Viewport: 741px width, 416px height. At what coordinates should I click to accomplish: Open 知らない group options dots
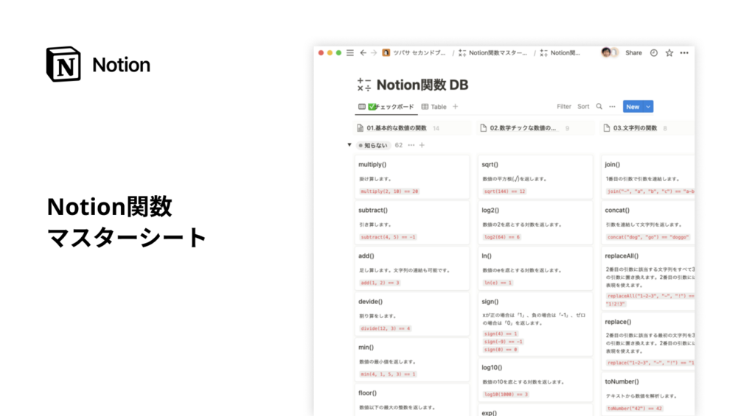tap(411, 145)
